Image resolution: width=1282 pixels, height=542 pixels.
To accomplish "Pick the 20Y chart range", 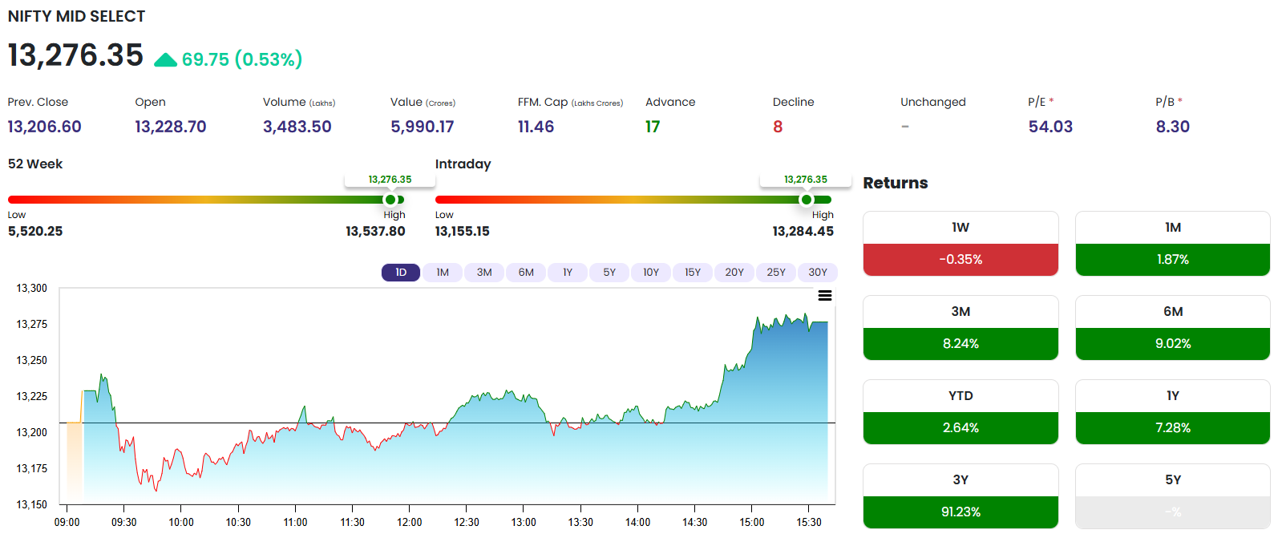I will tap(734, 273).
